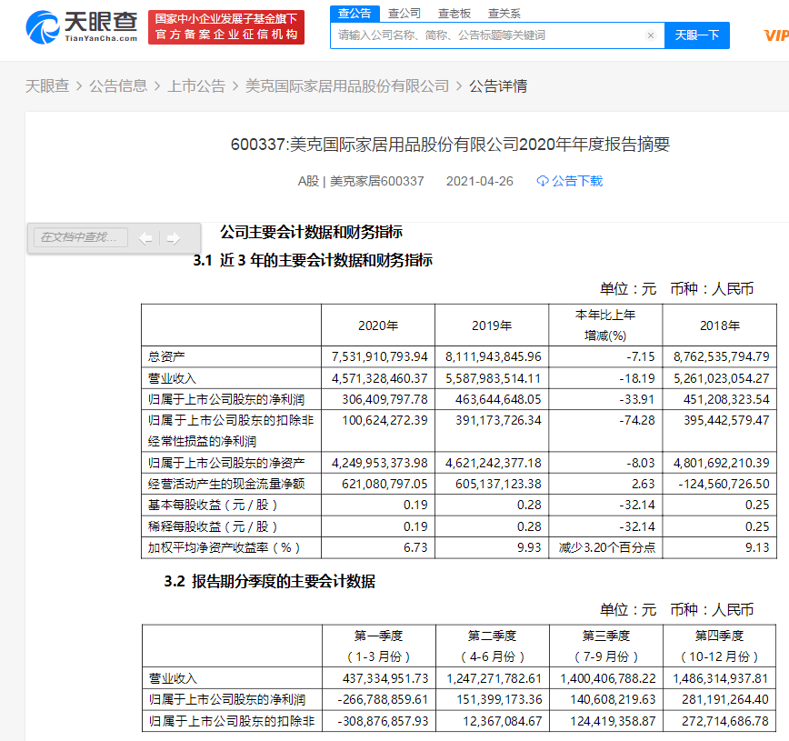Select heading 3.2 报告期分季度的主要会计数据
Viewport: 789px width, 741px height.
click(269, 581)
